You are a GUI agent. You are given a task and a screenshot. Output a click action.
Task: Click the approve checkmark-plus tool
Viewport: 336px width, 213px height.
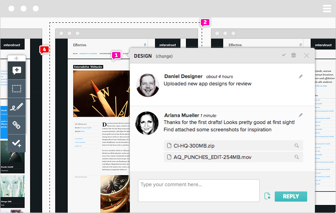point(17,143)
